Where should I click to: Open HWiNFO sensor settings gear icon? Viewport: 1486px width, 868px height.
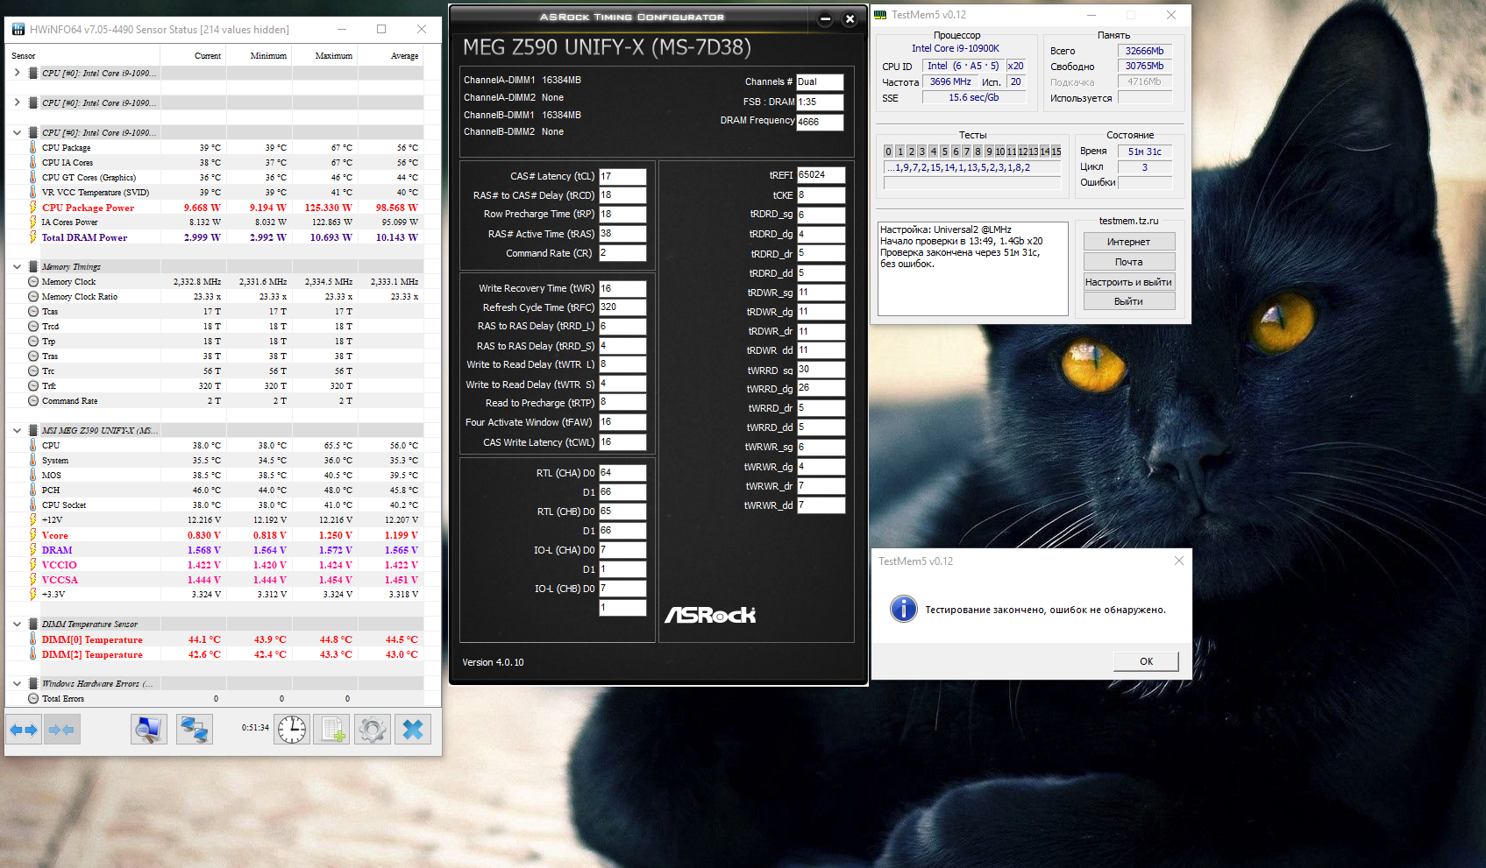point(373,730)
